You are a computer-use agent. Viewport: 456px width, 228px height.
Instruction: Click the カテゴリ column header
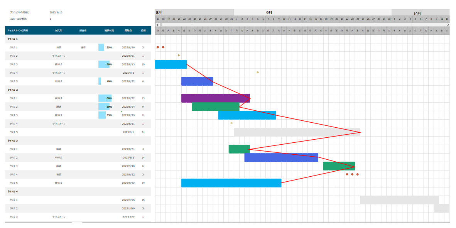59,30
